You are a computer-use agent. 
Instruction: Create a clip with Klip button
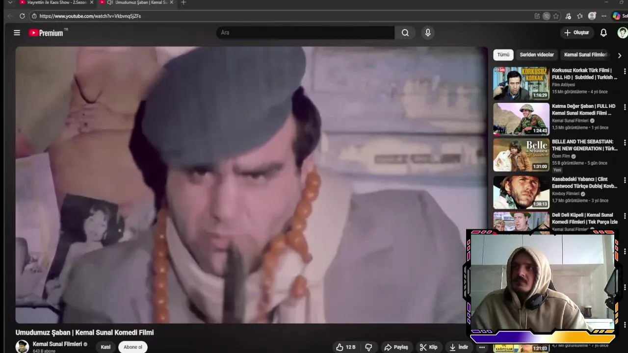tap(429, 347)
